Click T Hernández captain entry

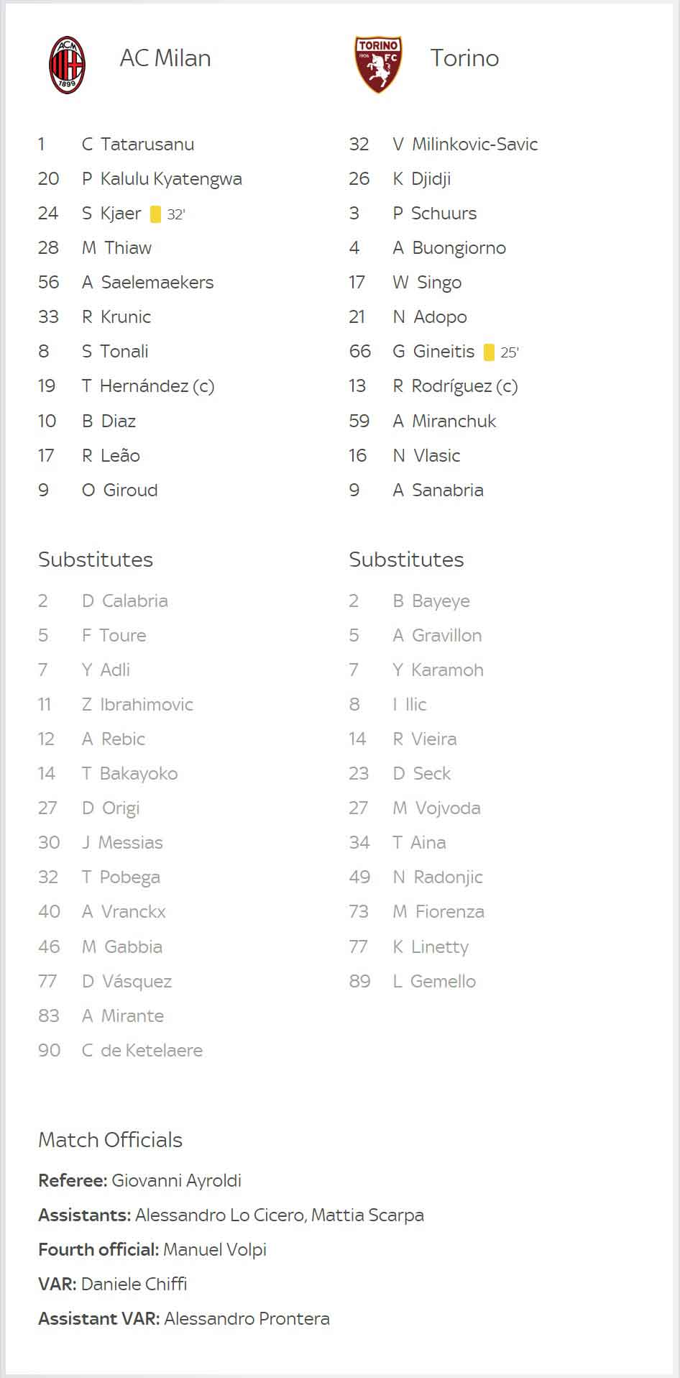(x=148, y=386)
